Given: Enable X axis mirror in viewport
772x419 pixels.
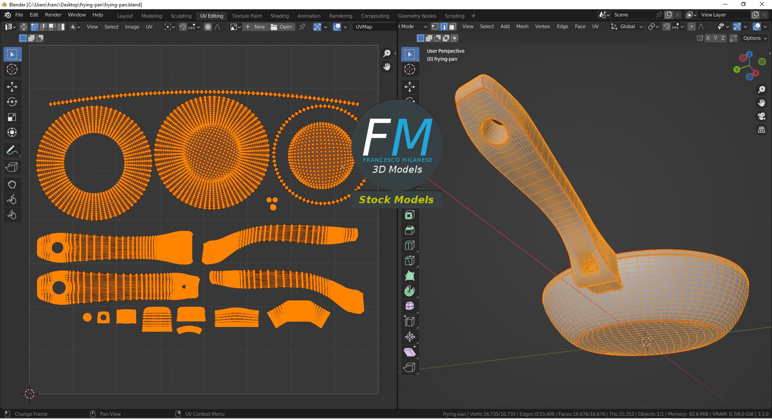Looking at the screenshot, I should (x=708, y=38).
